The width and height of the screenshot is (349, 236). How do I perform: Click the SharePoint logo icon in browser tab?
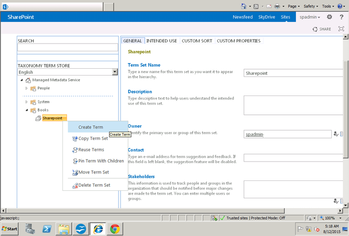(x=5, y=7)
